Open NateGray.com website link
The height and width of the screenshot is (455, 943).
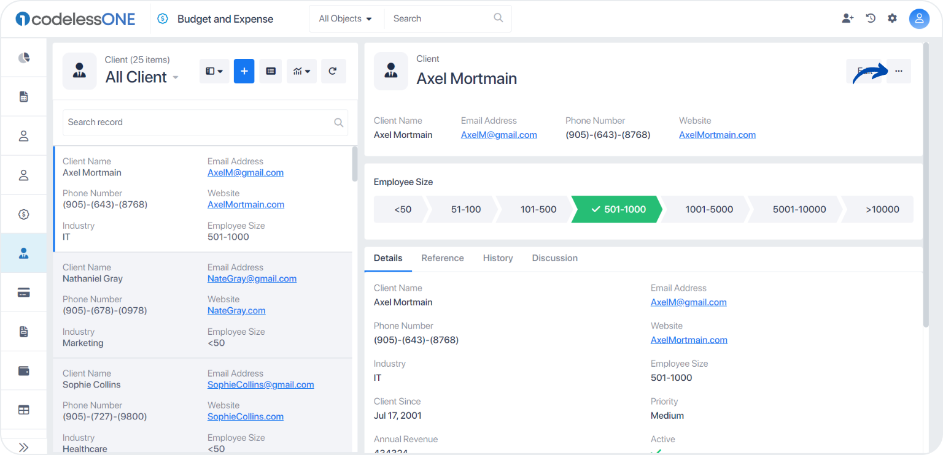(236, 311)
